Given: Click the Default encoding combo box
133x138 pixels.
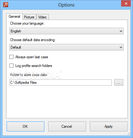Looking at the screenshot, I should [x=66, y=47].
